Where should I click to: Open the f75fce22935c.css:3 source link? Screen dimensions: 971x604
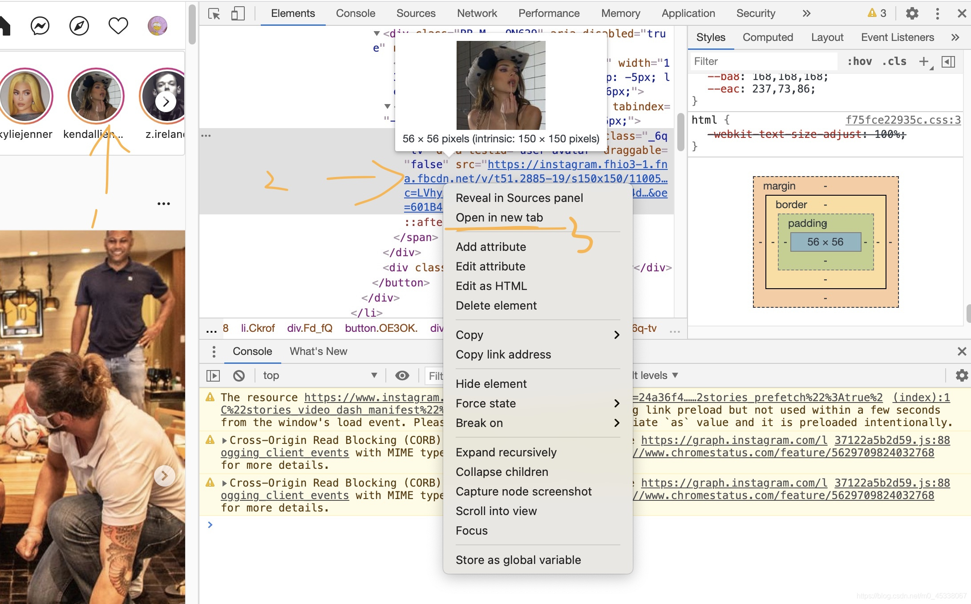(903, 120)
